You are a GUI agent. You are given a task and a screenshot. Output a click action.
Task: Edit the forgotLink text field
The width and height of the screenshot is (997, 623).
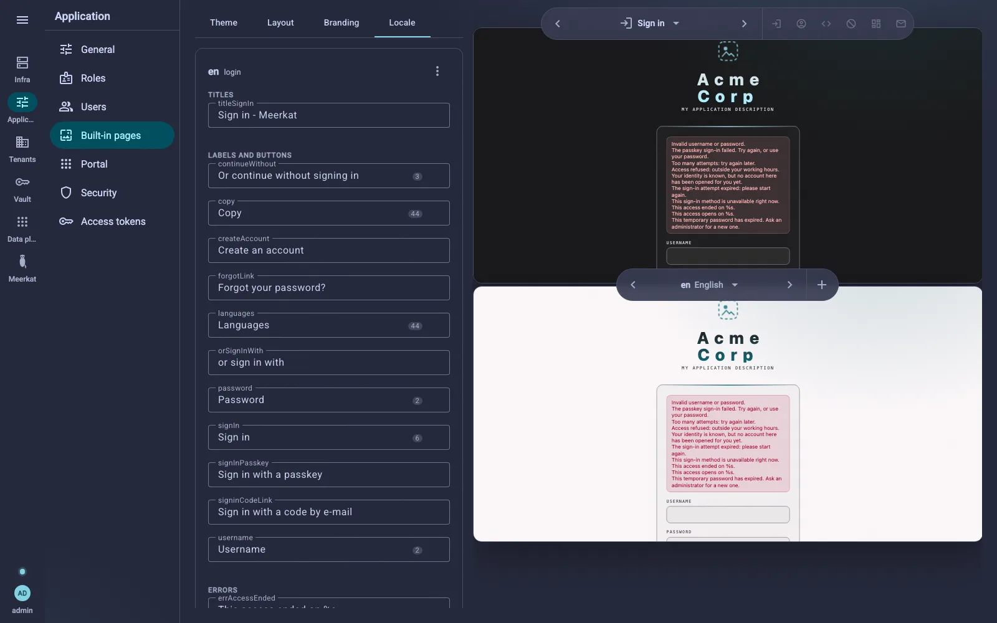tap(329, 288)
